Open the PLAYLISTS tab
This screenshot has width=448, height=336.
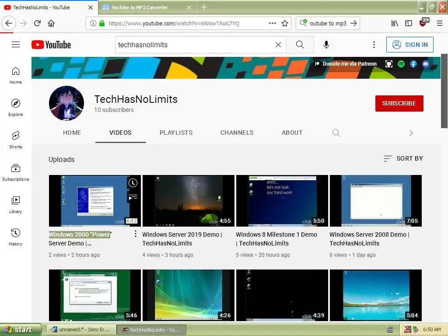coord(176,133)
